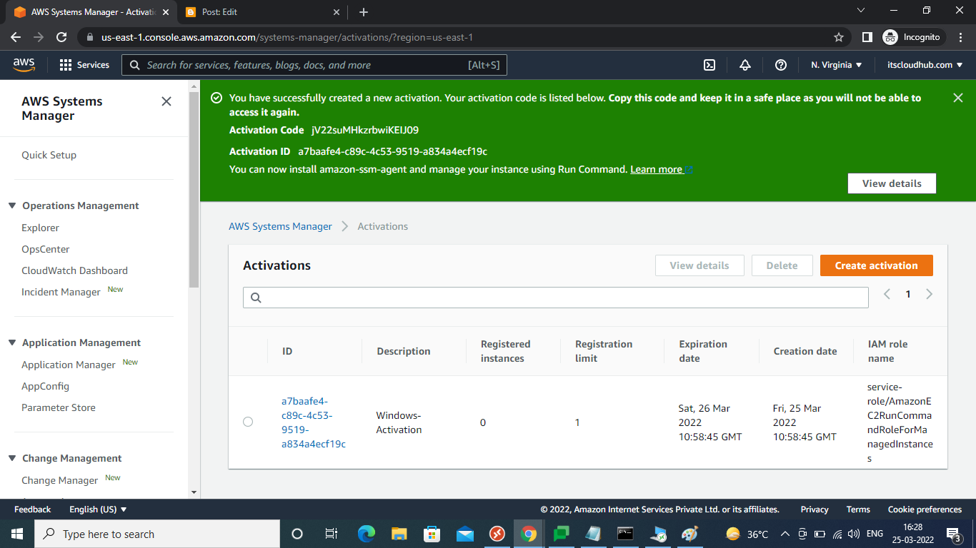Open AppConfig in the sidebar
This screenshot has height=548, width=976.
click(45, 386)
